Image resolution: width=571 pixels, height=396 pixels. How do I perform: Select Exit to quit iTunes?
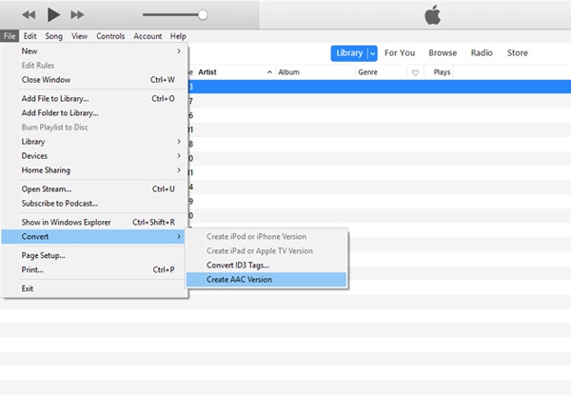point(94,288)
